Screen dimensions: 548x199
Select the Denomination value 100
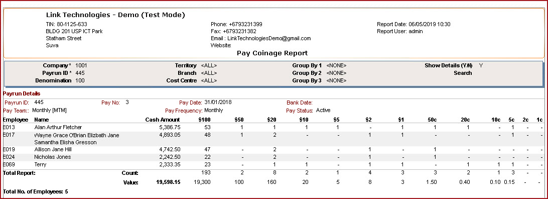tap(80, 80)
